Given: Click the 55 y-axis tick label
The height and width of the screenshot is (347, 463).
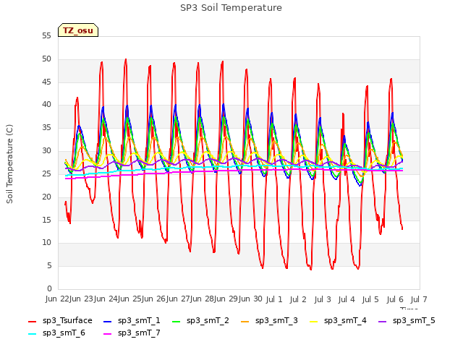Looking at the screenshot, I should point(46,36).
